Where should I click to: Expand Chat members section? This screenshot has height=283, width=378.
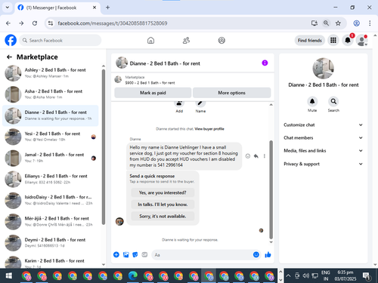[x=323, y=137]
